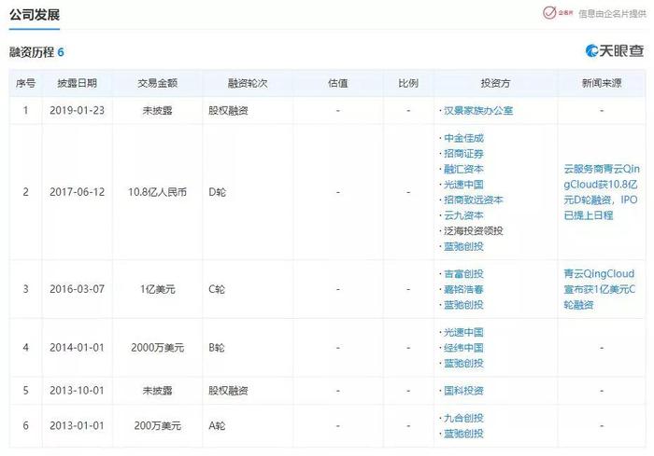Select 股权融资 in the 2019-01-23 row
The width and height of the screenshot is (654, 456).
click(x=228, y=111)
